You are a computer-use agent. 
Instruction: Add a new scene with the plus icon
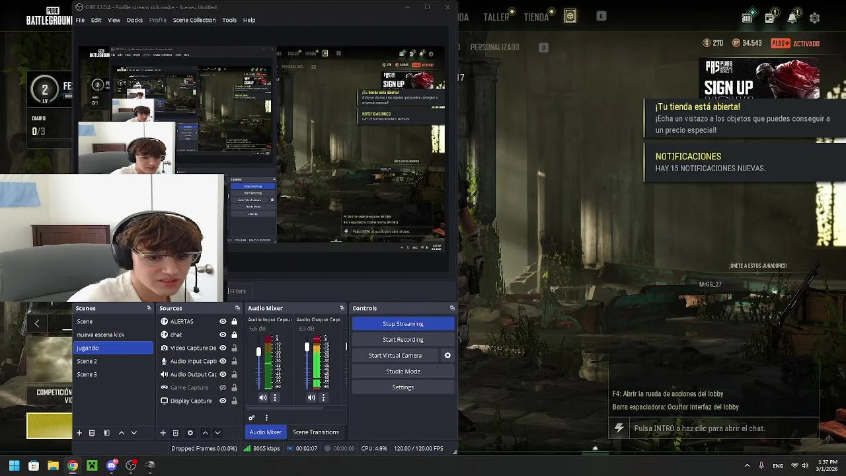click(79, 432)
